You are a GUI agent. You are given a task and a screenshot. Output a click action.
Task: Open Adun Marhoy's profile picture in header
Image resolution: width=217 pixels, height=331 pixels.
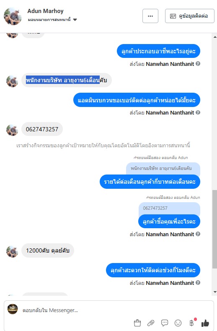click(13, 16)
